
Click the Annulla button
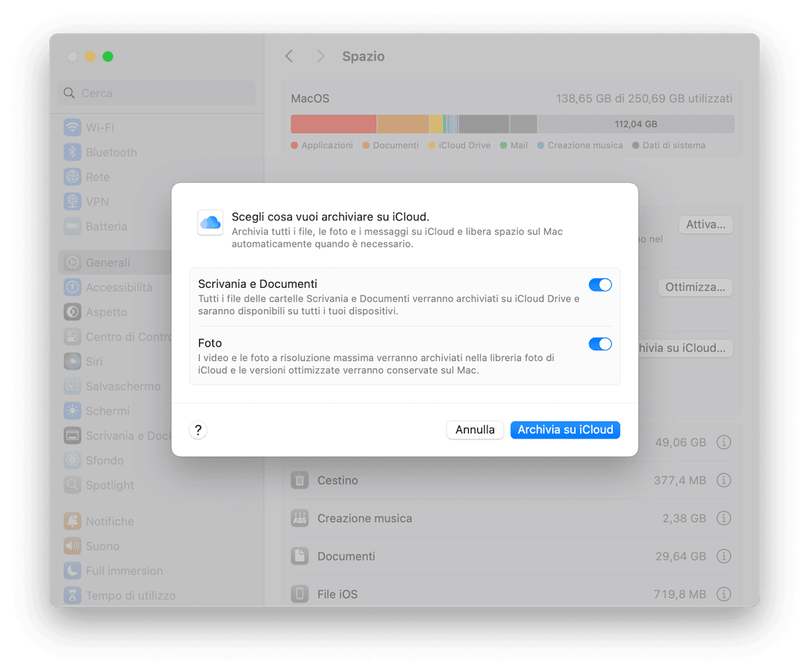pyautogui.click(x=475, y=430)
